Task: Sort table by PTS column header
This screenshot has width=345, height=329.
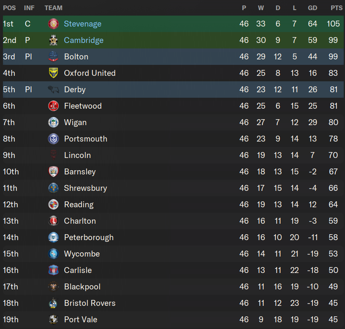Action: (336, 8)
